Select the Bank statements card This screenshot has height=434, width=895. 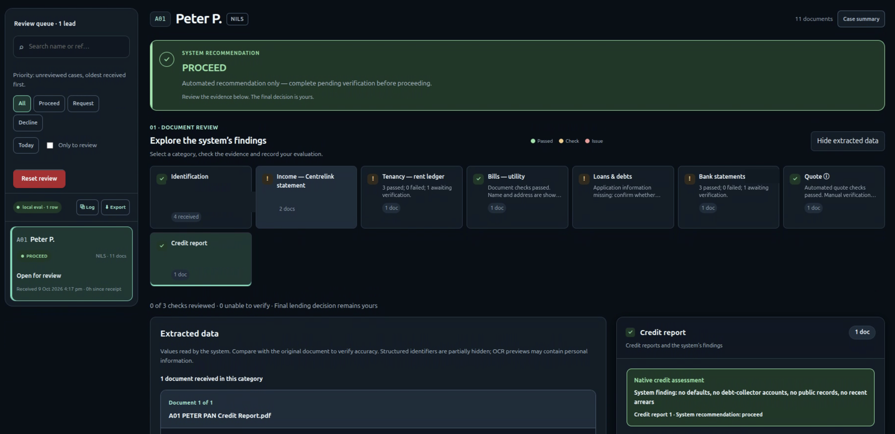tap(728, 197)
